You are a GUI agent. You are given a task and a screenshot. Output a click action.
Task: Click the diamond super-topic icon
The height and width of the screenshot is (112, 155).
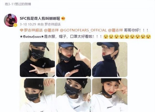21,30
